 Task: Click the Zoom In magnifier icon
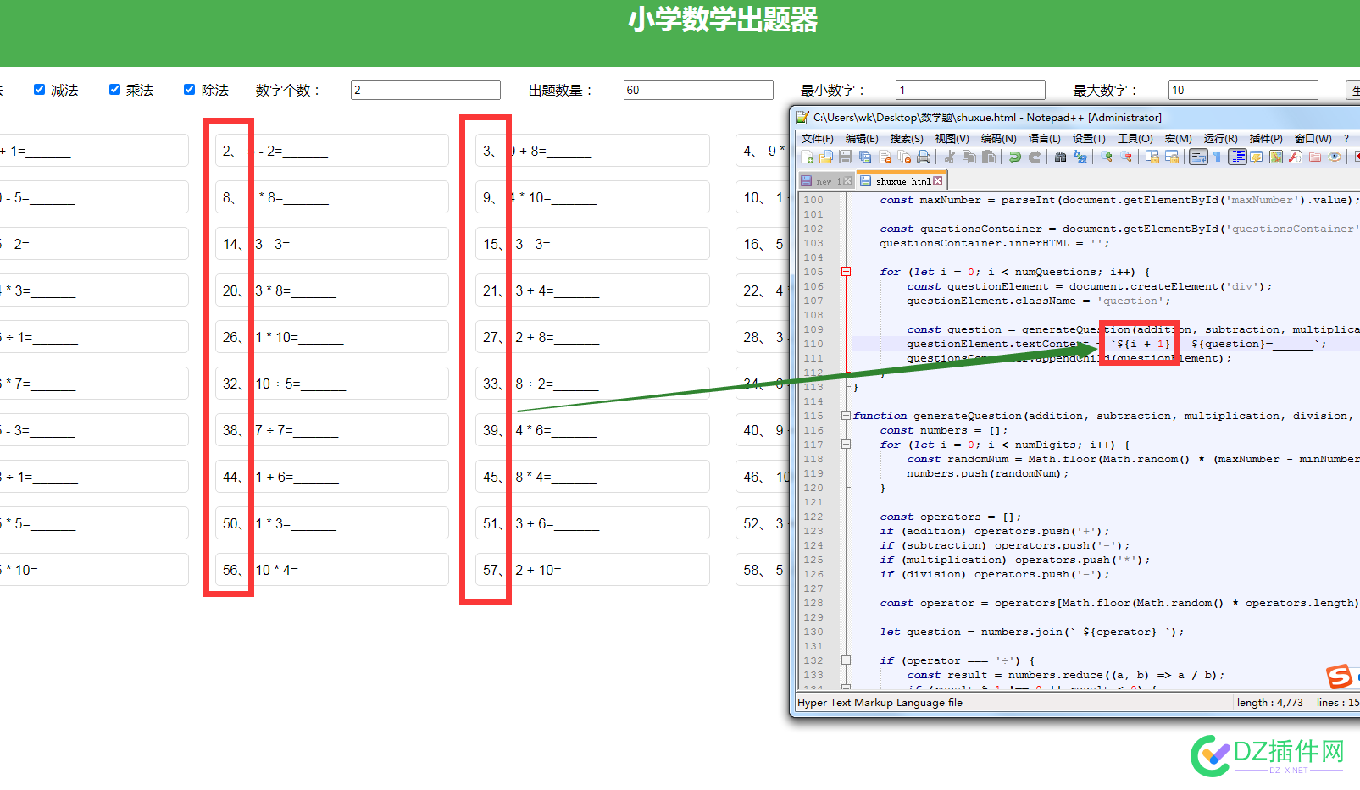(1106, 157)
